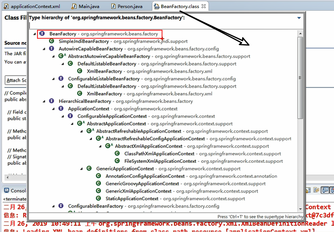Collapse the ApplicationContext node
The image size is (334, 232).
click(x=53, y=109)
